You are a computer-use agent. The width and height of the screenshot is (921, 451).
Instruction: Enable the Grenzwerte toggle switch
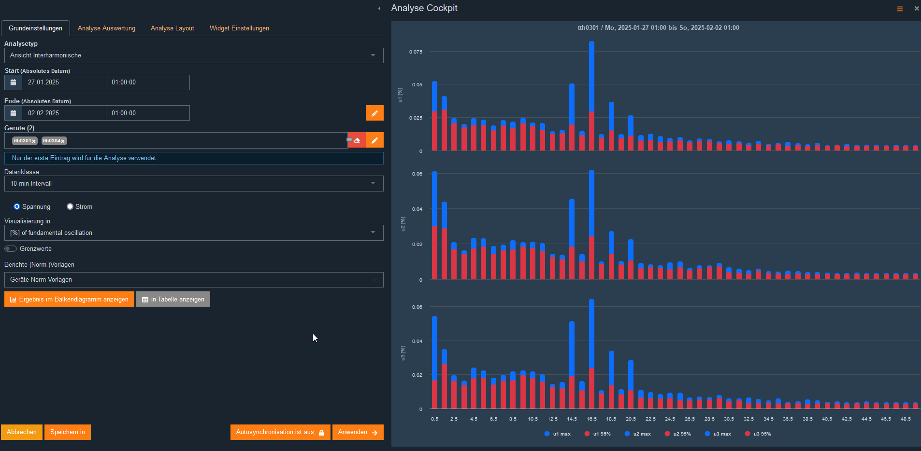point(10,248)
